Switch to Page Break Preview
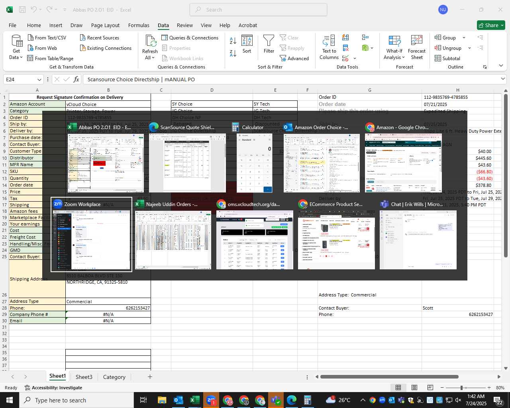This screenshot has height=408, width=510. pos(430,388)
